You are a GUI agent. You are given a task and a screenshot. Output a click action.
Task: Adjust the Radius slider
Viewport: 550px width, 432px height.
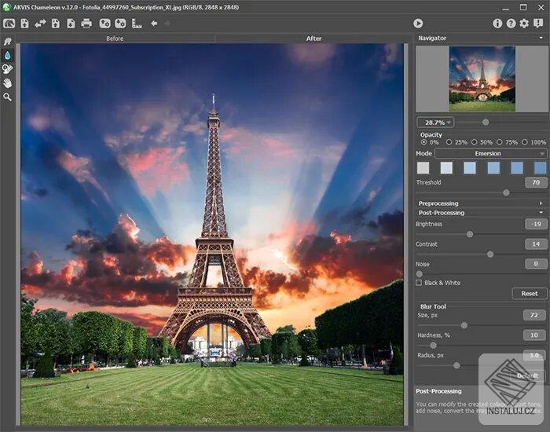click(456, 365)
